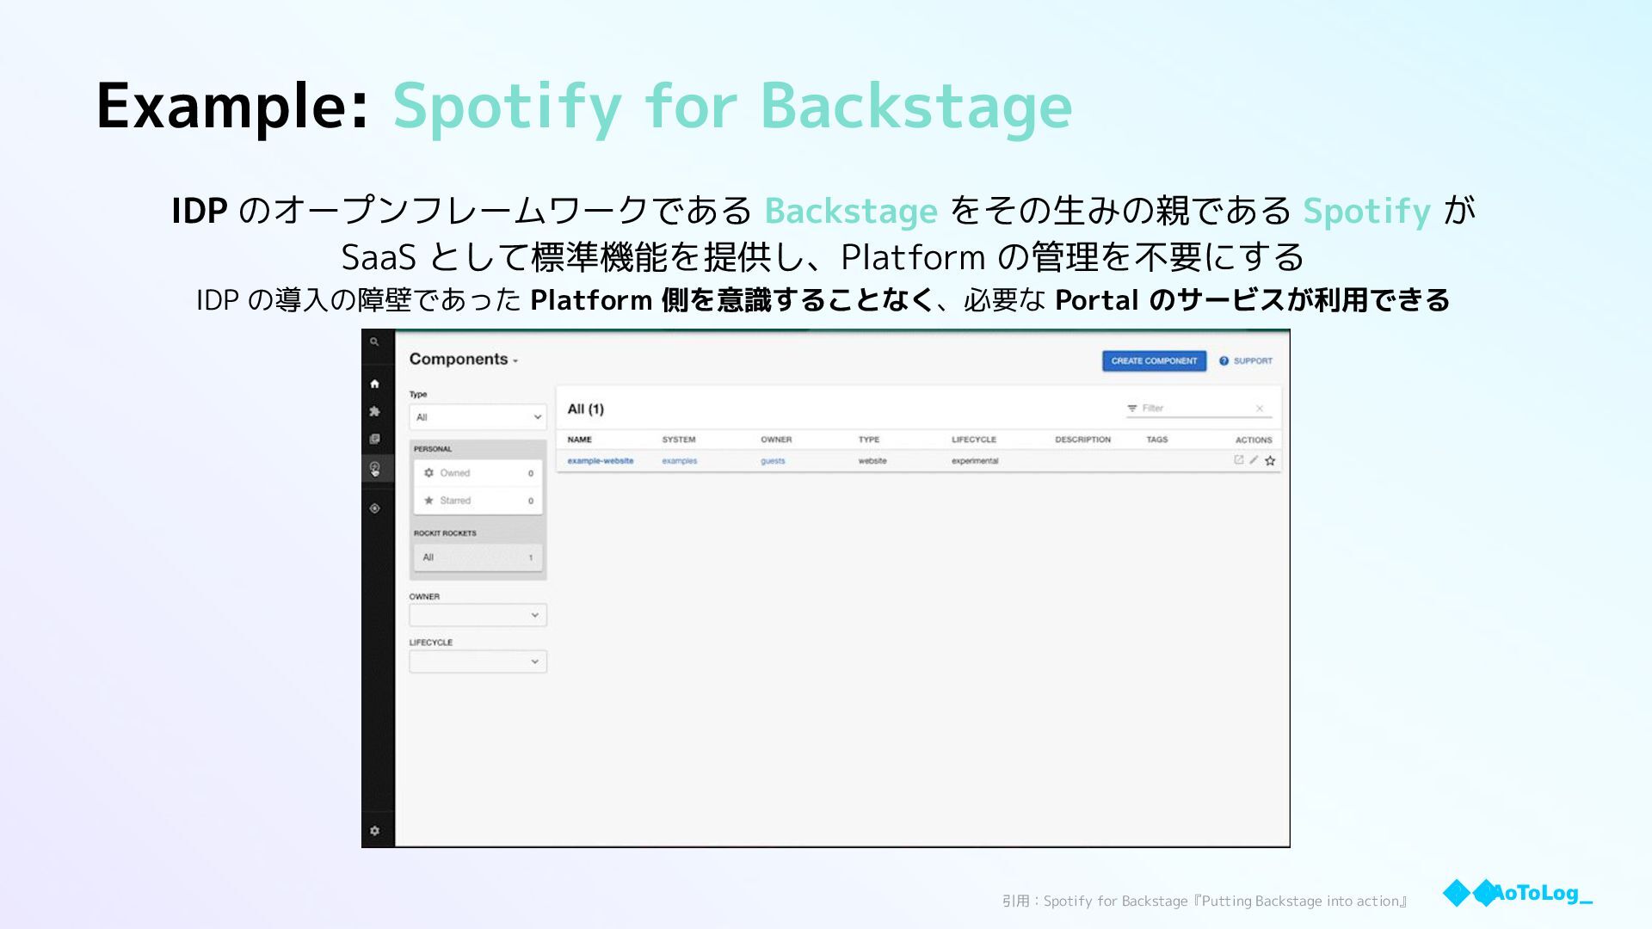This screenshot has width=1652, height=929.
Task: Open the Type dropdown showing All
Action: 478,417
